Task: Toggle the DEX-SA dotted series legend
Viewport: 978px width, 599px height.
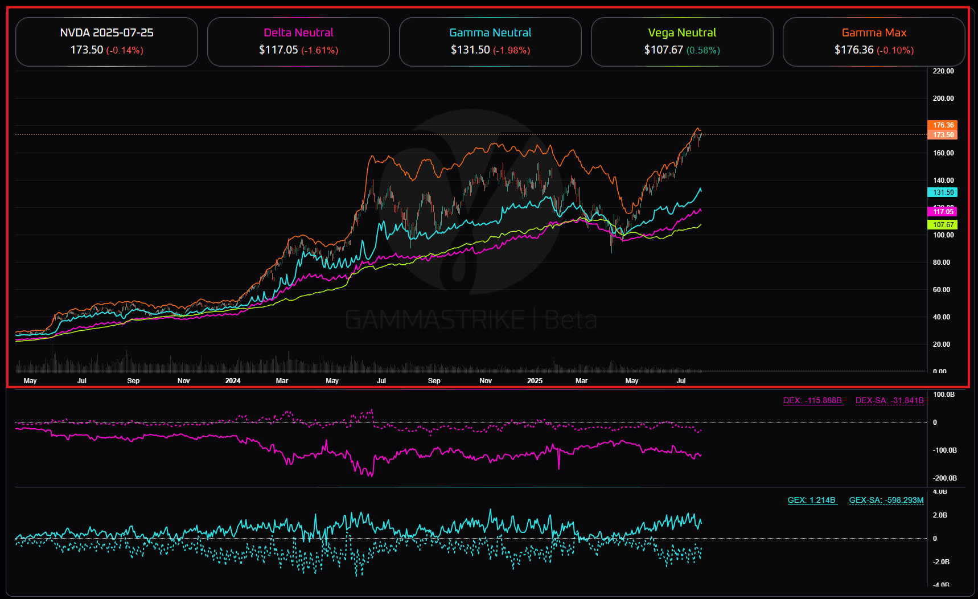Action: pos(889,400)
